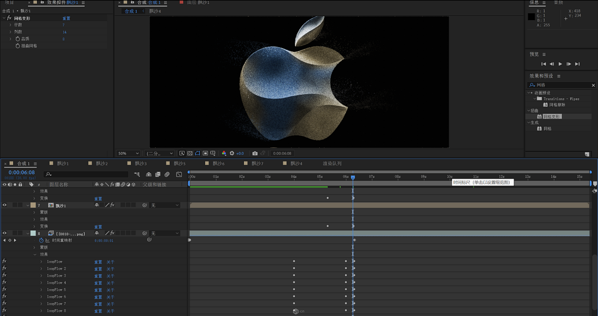598x316 pixels.
Task: Toggle fx switch for loopFlow 2
Action: click(4, 268)
